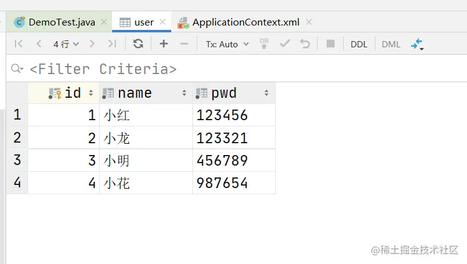467x264 pixels.
Task: Add a new row with plus icon
Action: pos(164,44)
